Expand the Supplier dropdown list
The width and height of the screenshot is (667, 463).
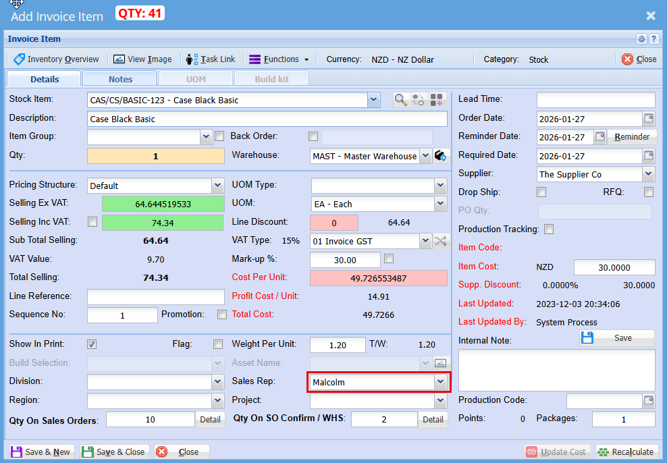[648, 174]
